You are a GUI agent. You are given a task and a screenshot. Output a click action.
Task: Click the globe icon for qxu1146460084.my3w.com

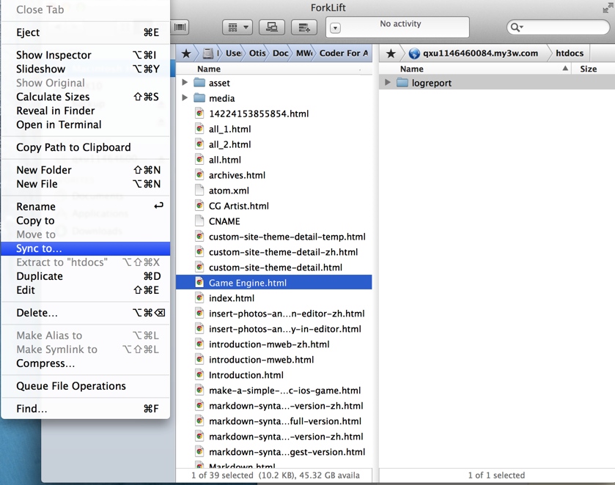414,53
